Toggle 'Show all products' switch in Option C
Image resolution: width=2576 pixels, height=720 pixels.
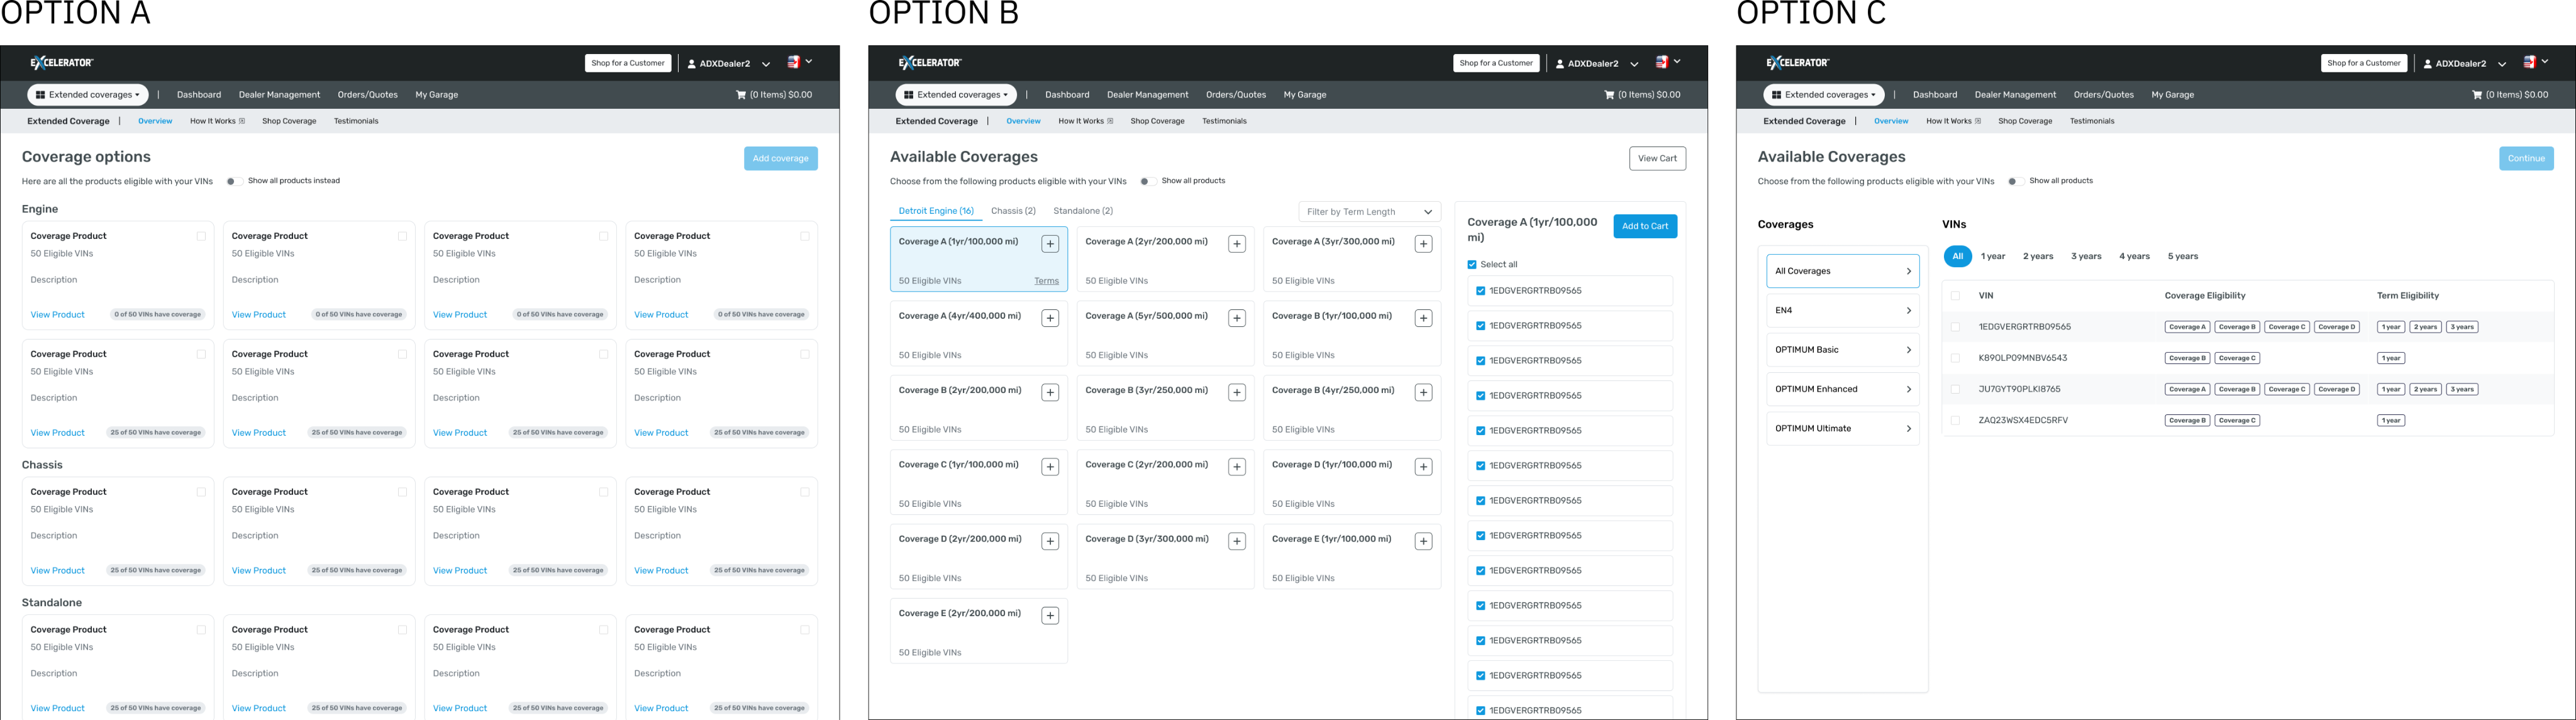click(2015, 181)
